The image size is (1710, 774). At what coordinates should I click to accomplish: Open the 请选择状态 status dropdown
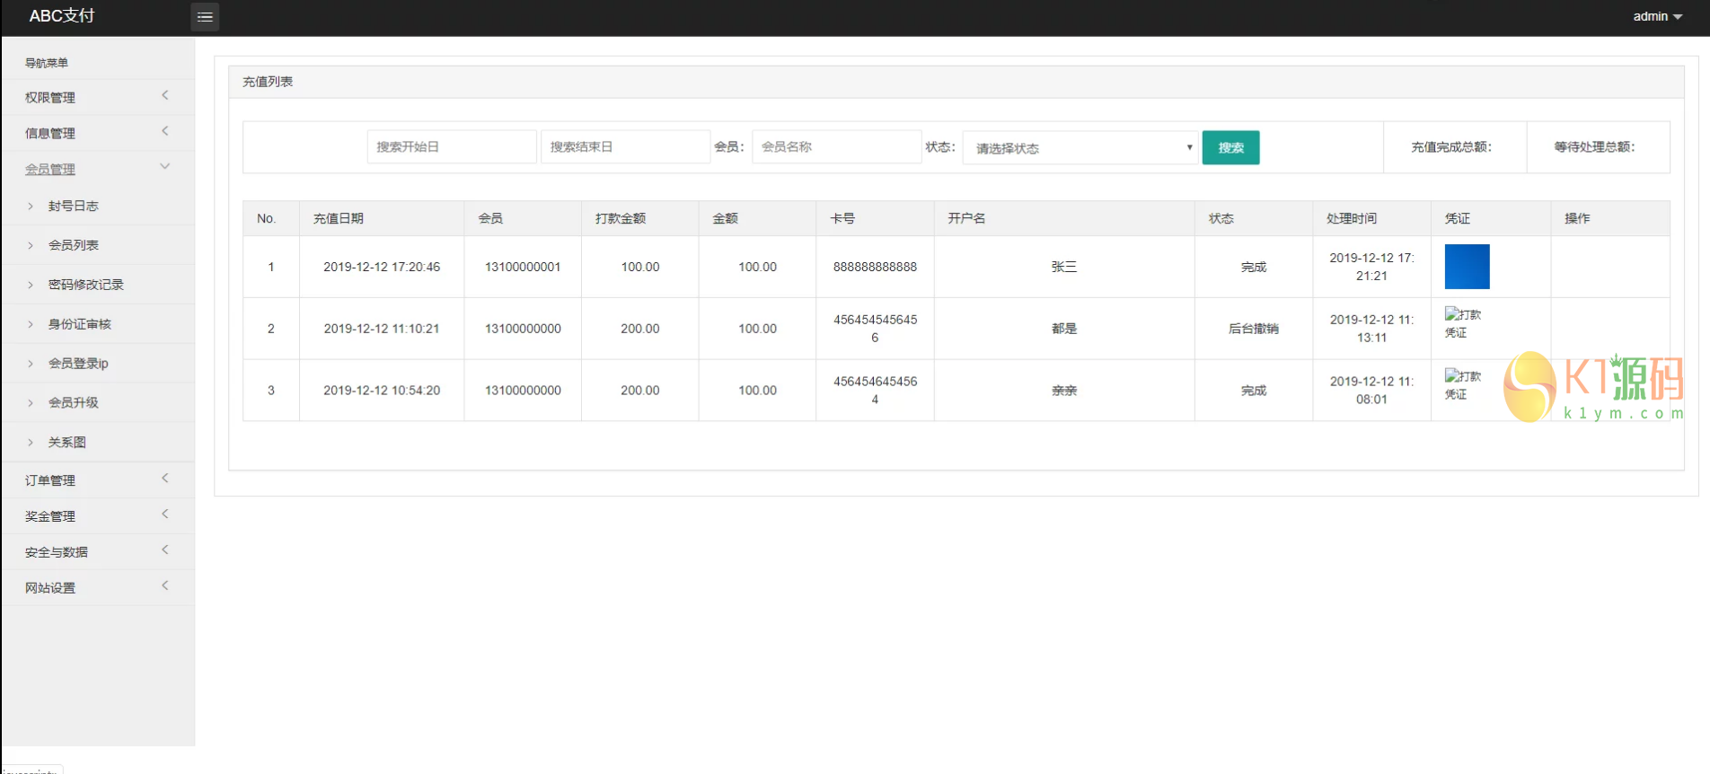pos(1080,148)
